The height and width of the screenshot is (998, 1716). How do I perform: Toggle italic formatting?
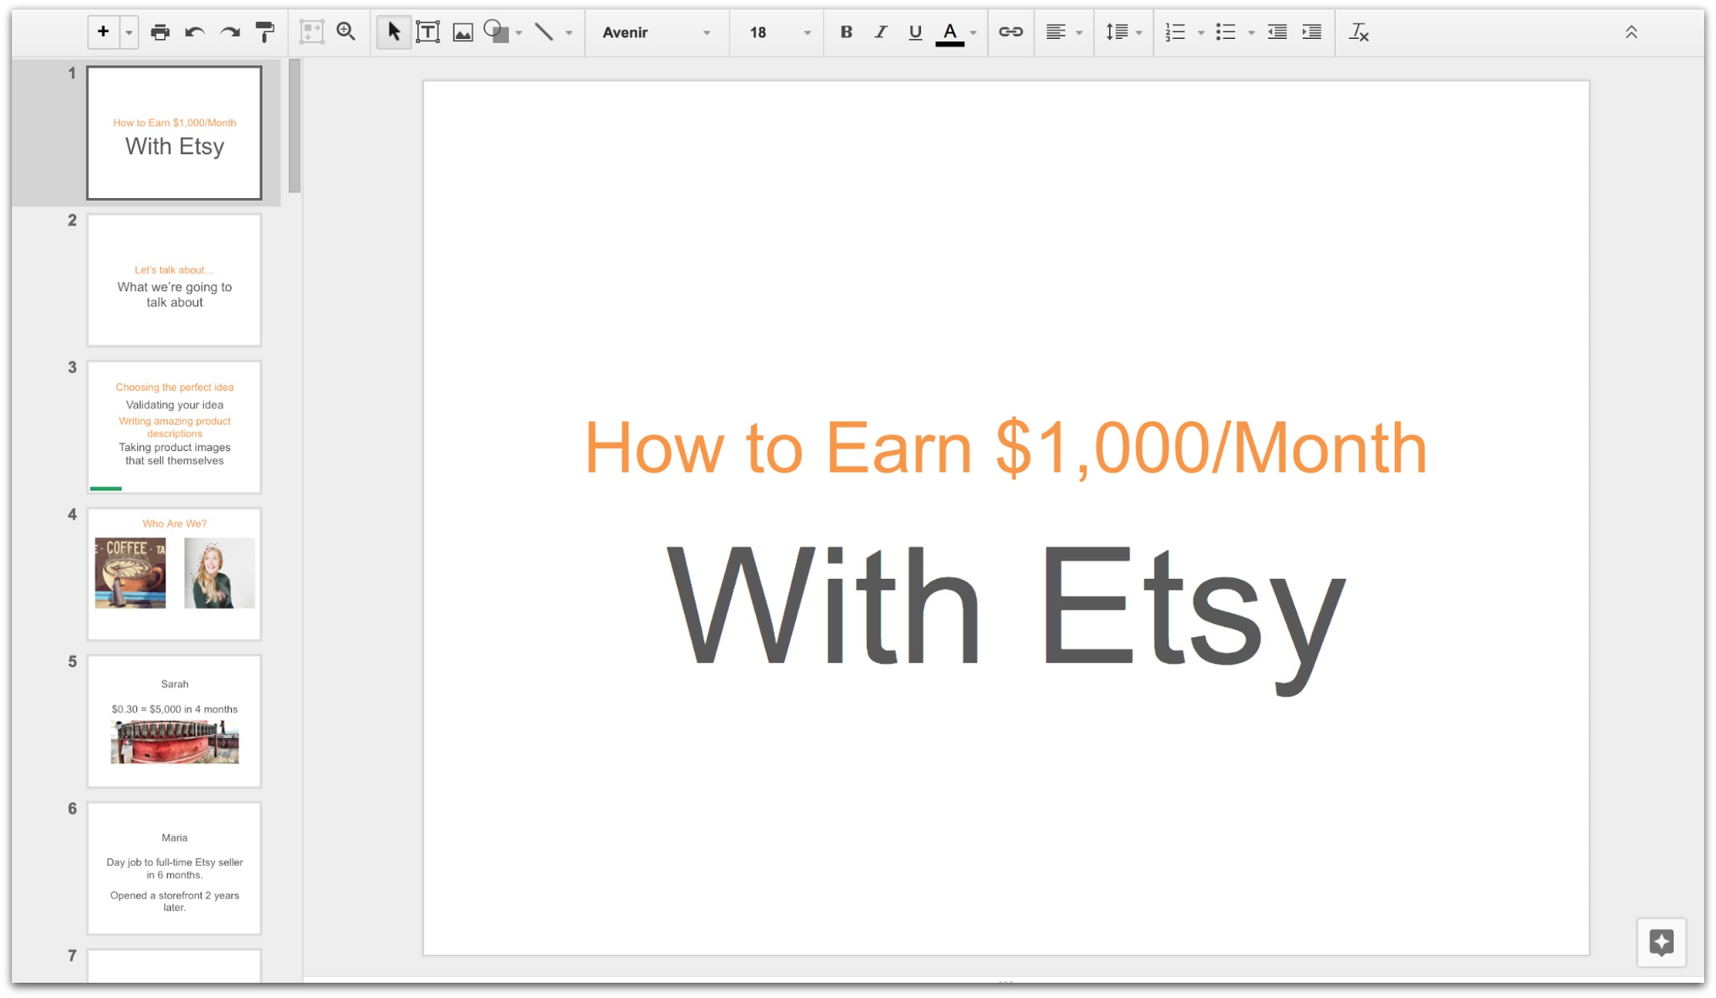[880, 32]
